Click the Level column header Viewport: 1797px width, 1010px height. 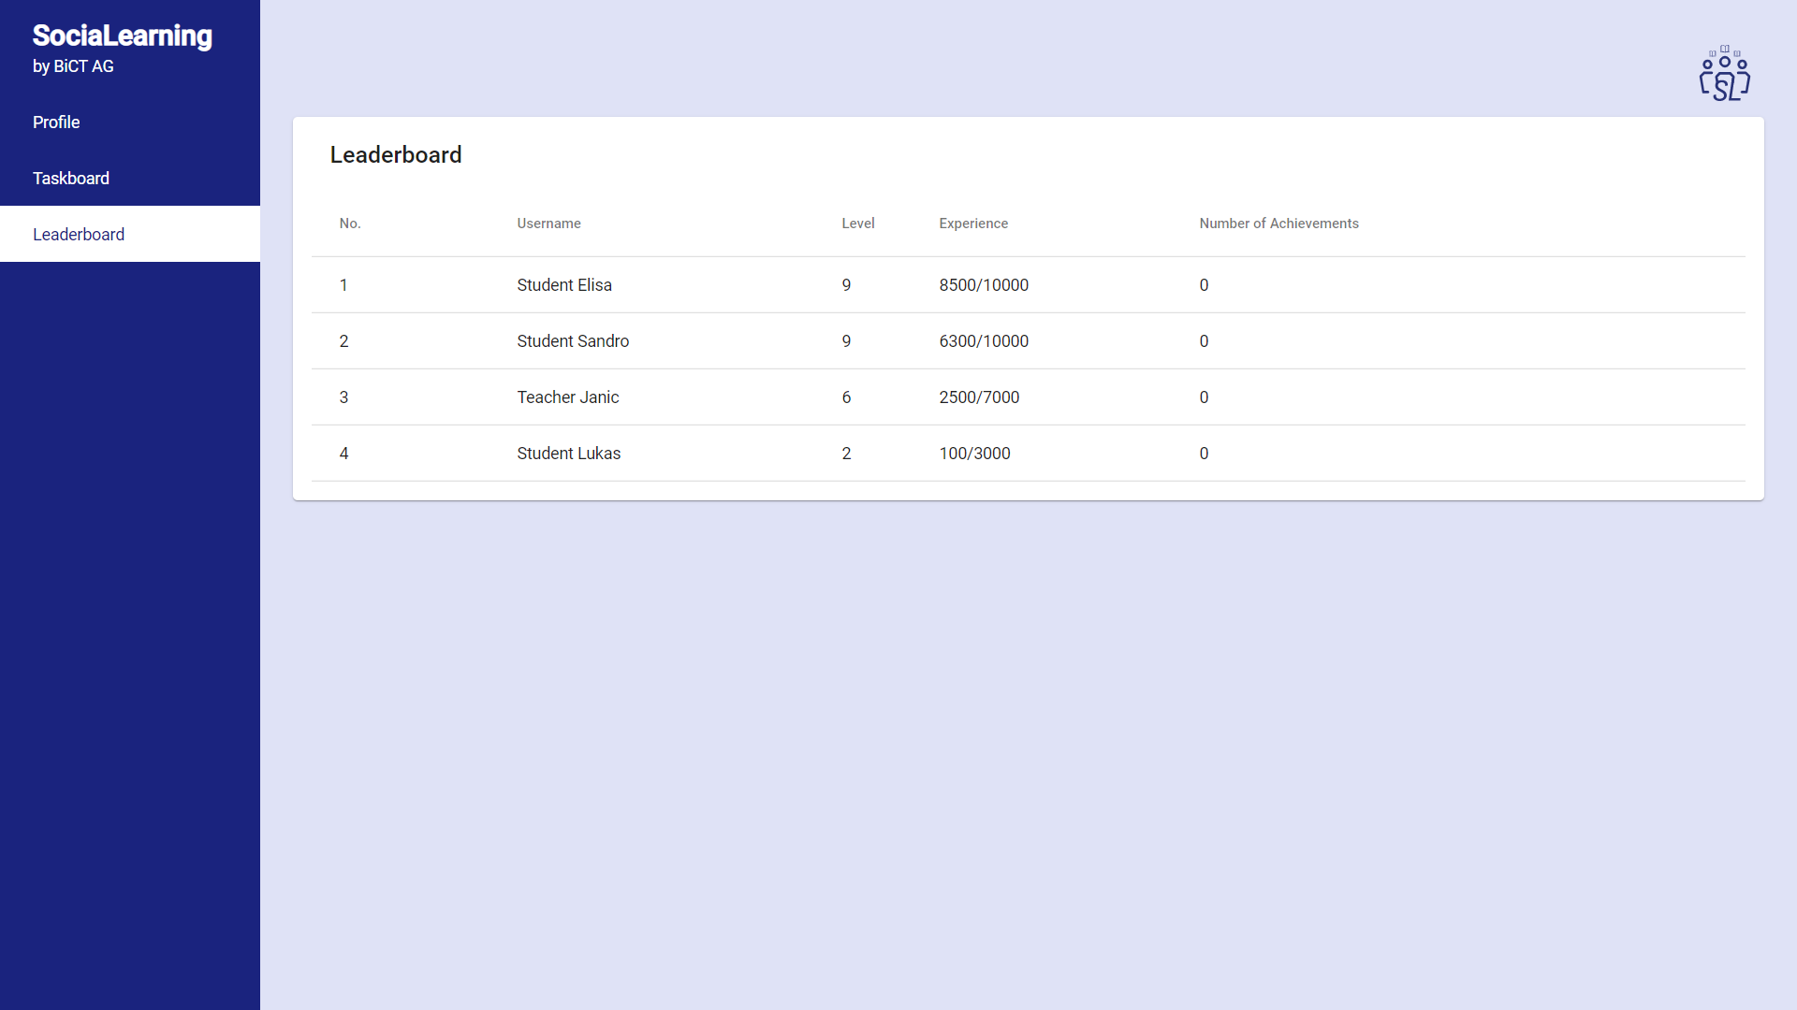pyautogui.click(x=857, y=224)
